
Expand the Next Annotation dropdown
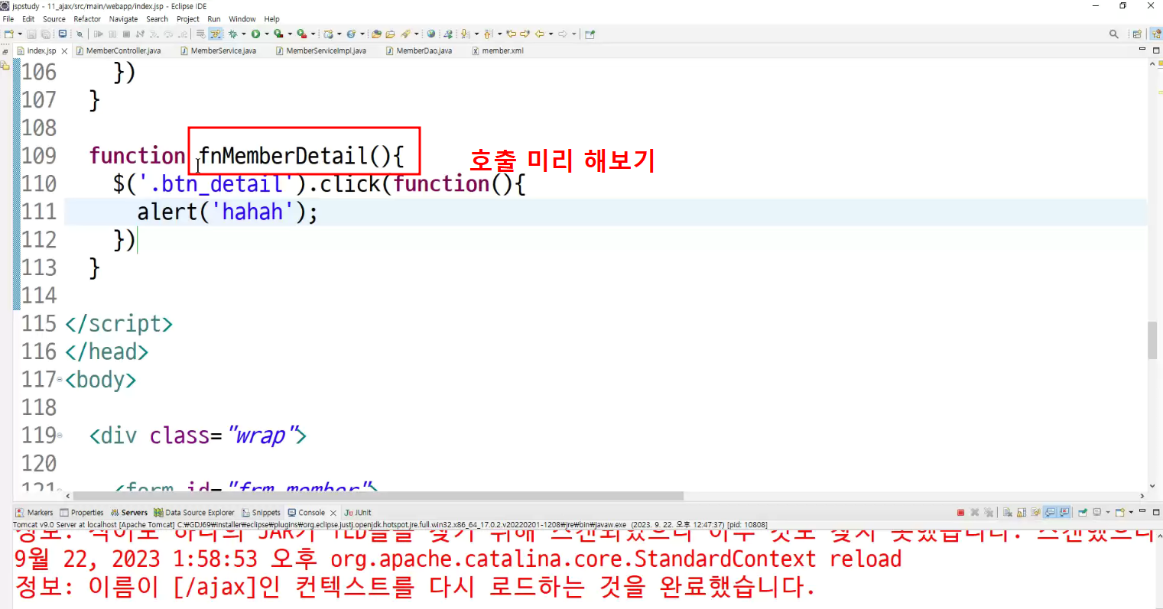476,34
